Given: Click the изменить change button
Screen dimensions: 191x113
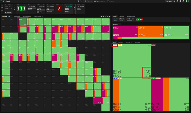Looking at the screenshot, I should (x=8, y=12).
